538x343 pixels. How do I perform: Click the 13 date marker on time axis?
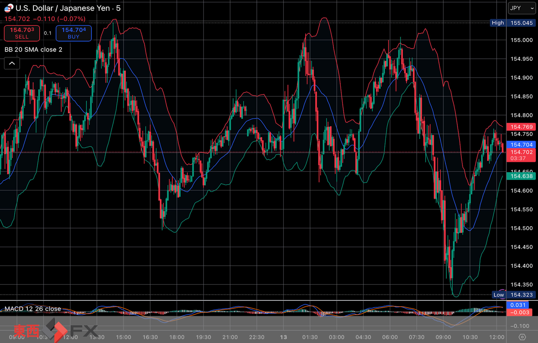[x=283, y=337]
